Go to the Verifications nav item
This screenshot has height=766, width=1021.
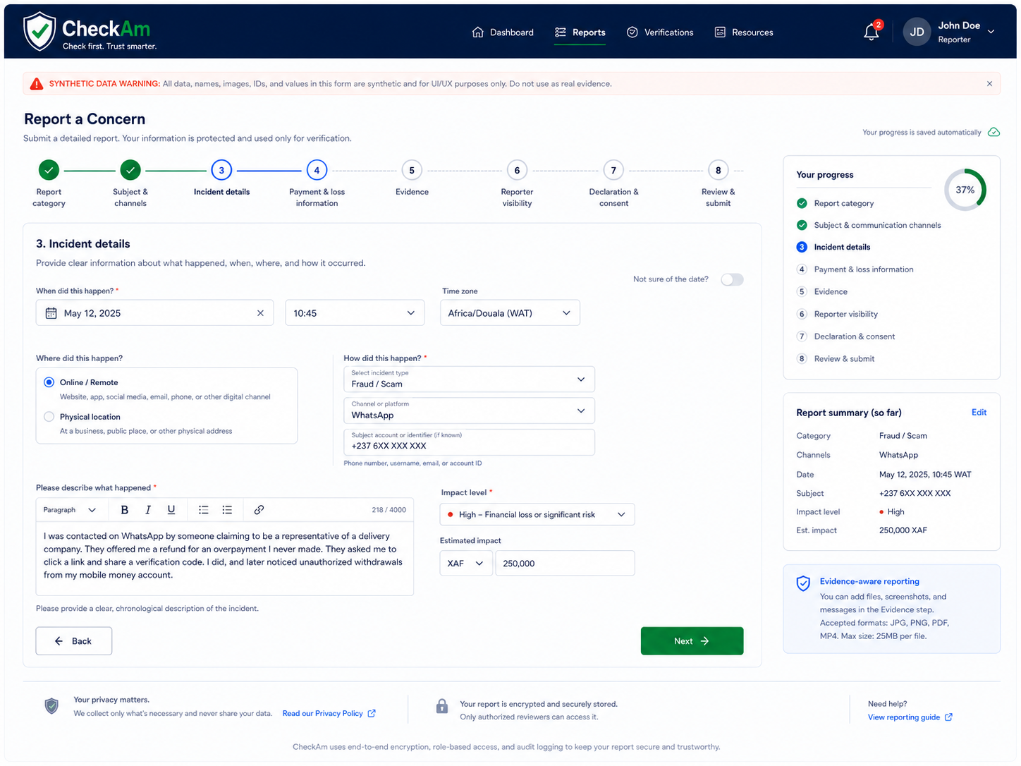pos(660,32)
